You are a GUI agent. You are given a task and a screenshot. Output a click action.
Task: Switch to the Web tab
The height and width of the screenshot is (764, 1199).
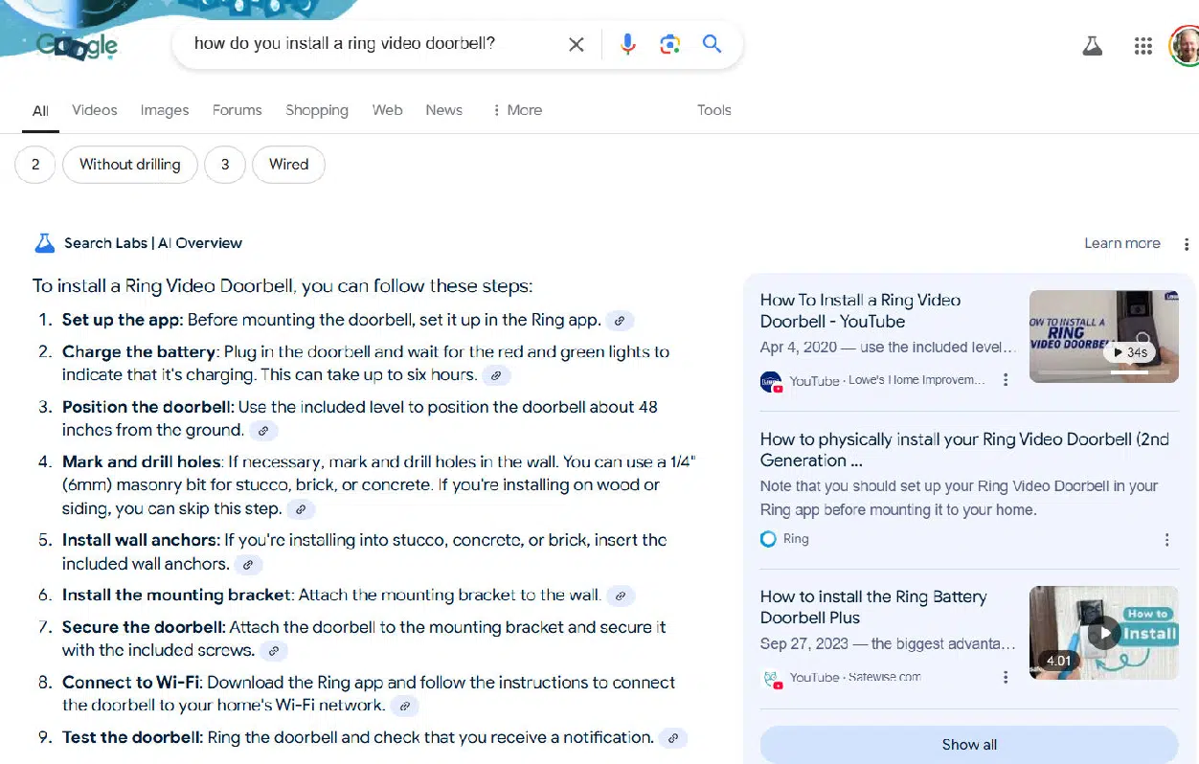(387, 110)
